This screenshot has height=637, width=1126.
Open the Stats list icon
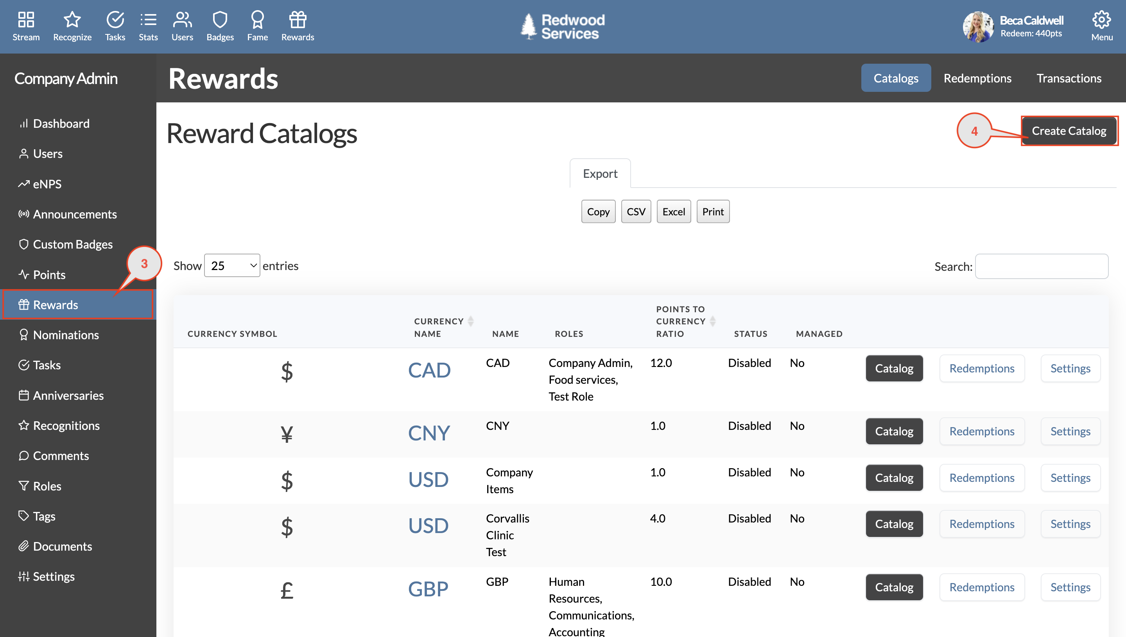pyautogui.click(x=148, y=20)
